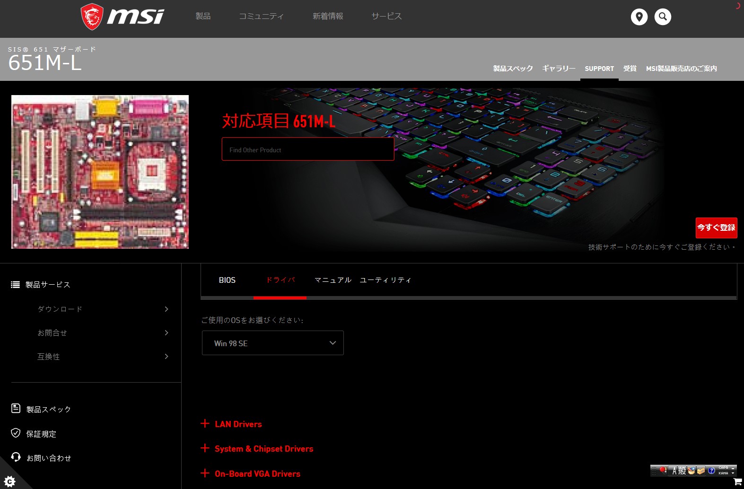Expand the LAN Drivers section

tap(231, 424)
